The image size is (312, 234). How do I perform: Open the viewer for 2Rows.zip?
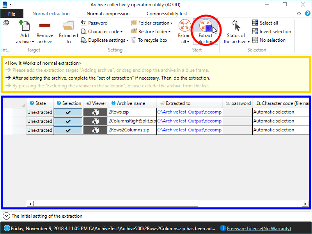pos(95,112)
